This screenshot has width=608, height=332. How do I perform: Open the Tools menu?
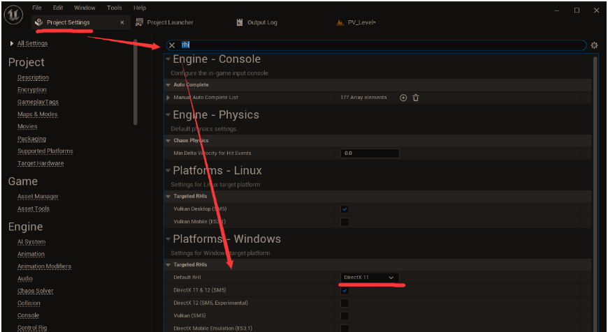tap(115, 8)
